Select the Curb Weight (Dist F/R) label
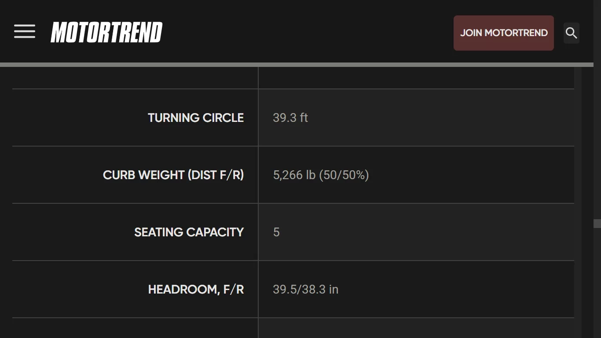Image resolution: width=601 pixels, height=338 pixels. coord(173,175)
